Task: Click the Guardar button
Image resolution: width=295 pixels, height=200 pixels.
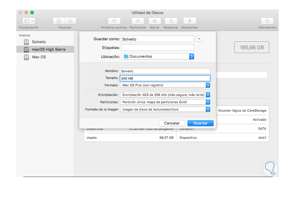Action: [201, 123]
